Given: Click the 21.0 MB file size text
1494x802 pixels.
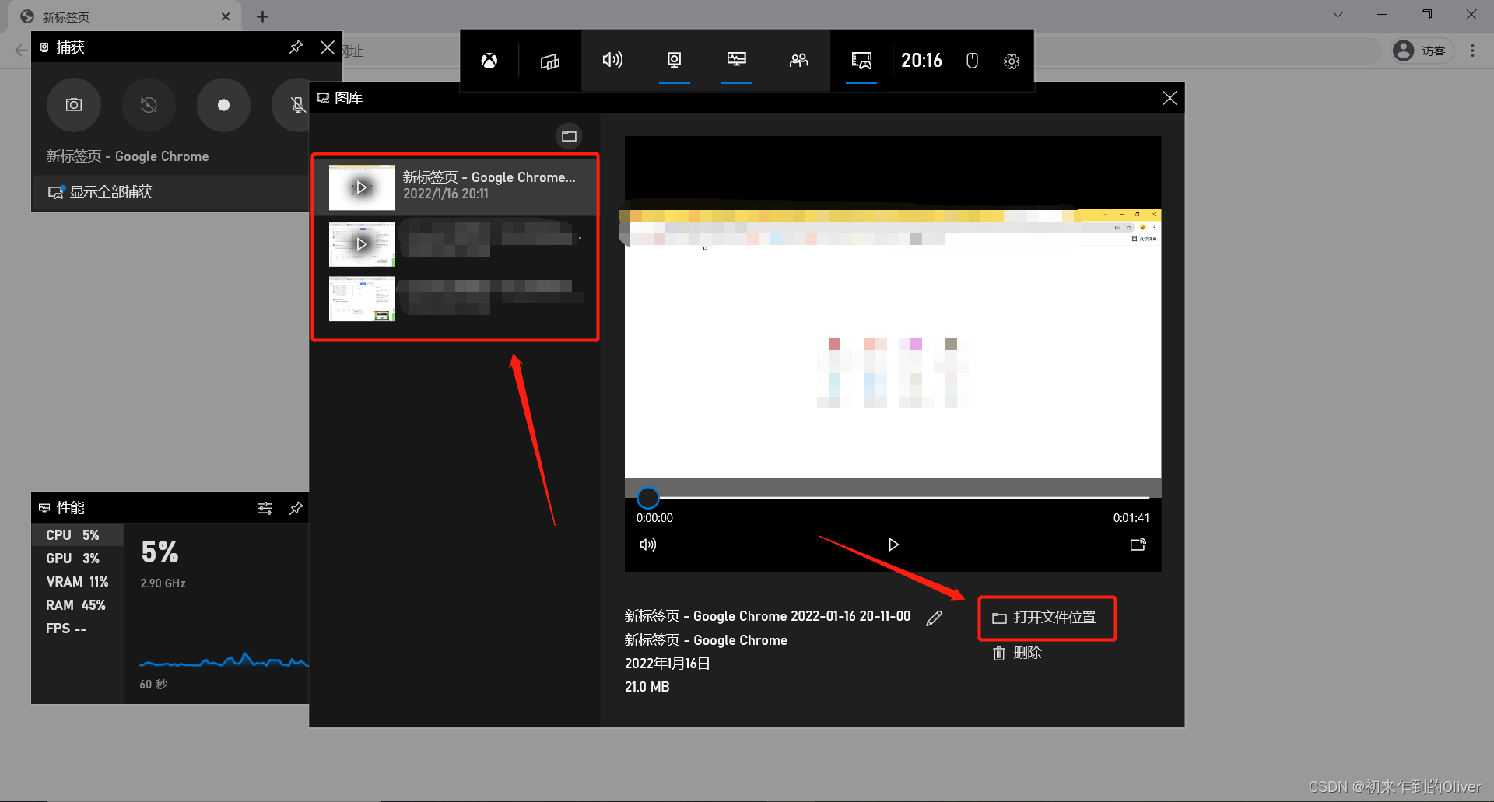Looking at the screenshot, I should click(647, 687).
